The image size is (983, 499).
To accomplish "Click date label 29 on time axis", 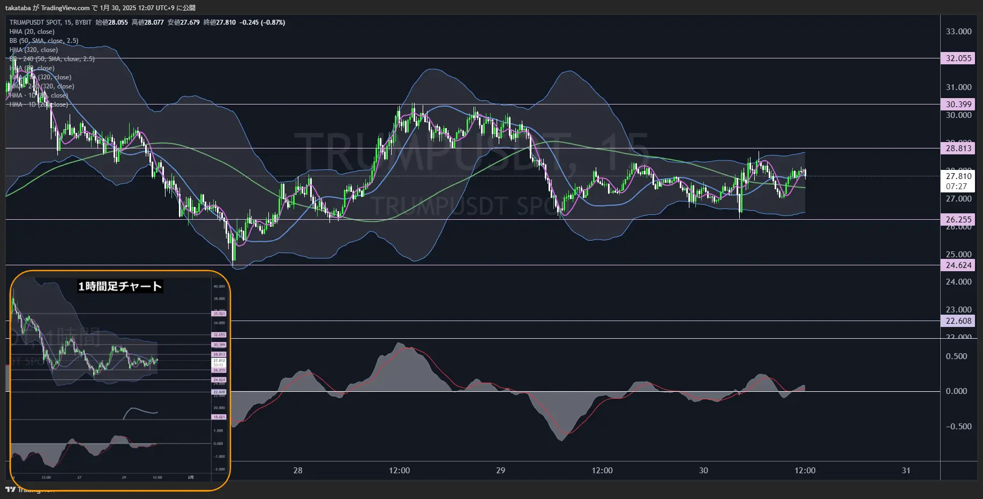I will pyautogui.click(x=500, y=471).
